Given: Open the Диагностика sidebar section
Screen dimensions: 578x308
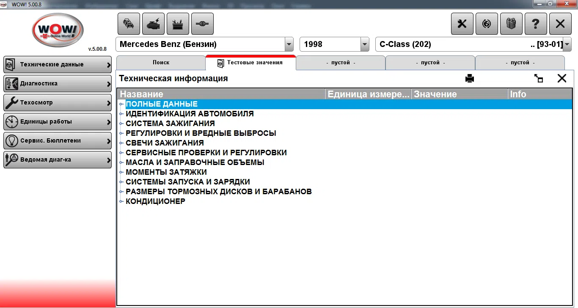Looking at the screenshot, I should point(57,83).
